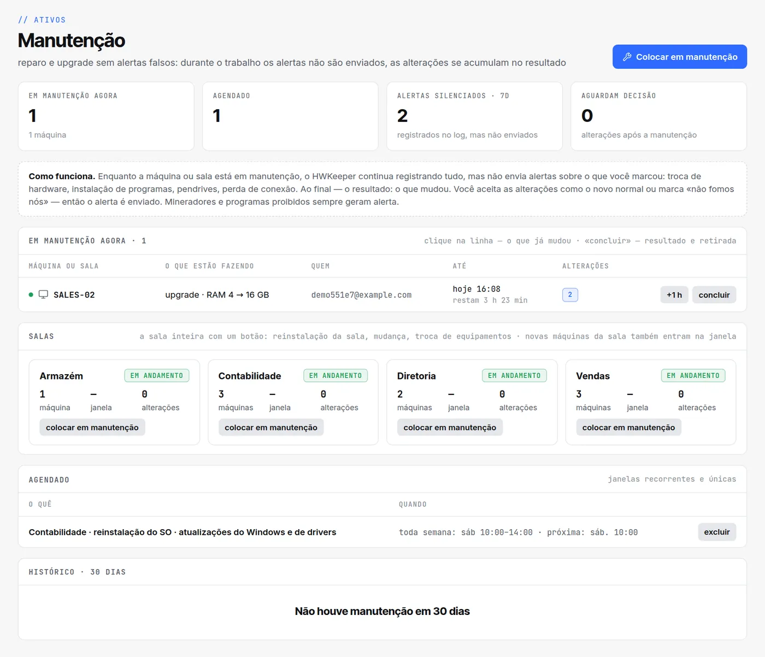
Task: Click the HISTÓRICO · 30 DIAS section header
Action: pos(77,572)
